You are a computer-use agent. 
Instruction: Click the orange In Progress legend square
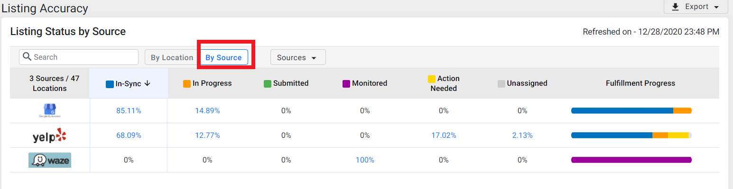click(187, 84)
